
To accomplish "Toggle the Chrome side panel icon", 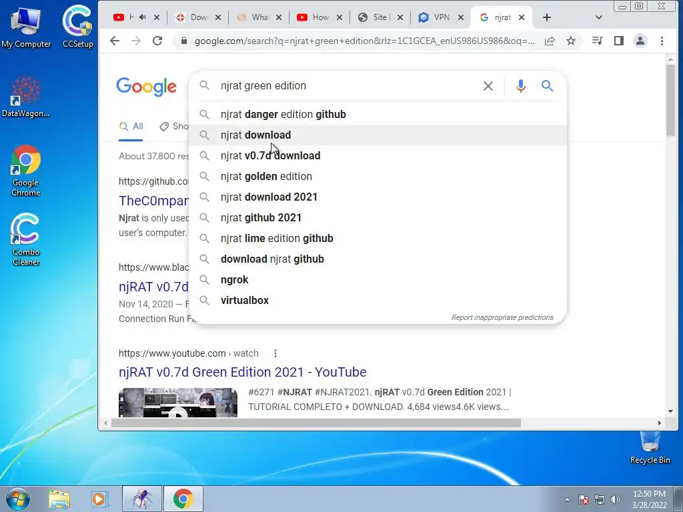I will [618, 41].
